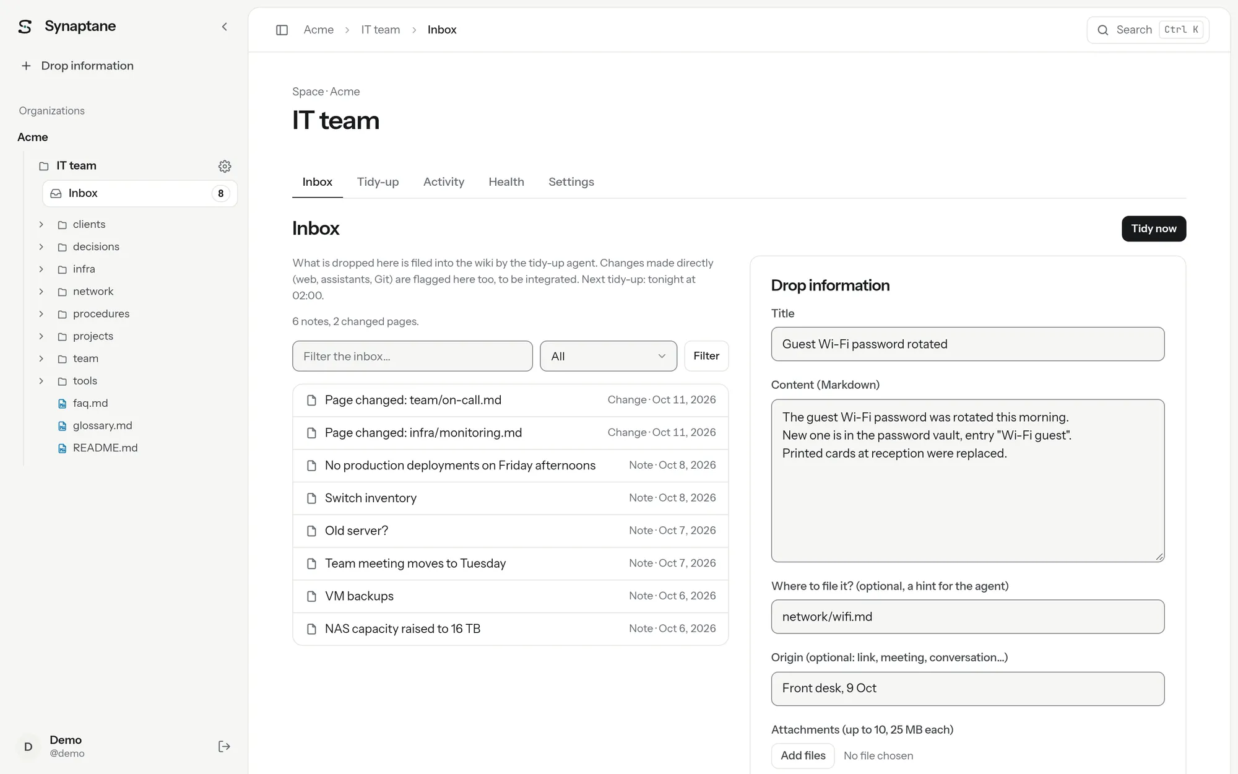Click the document icon for VM backups note
Screen dimensions: 1238x774
tap(312, 596)
